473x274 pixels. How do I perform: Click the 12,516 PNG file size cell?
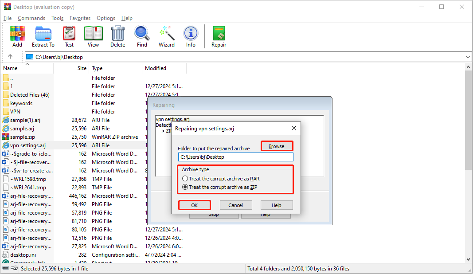pyautogui.click(x=79, y=238)
